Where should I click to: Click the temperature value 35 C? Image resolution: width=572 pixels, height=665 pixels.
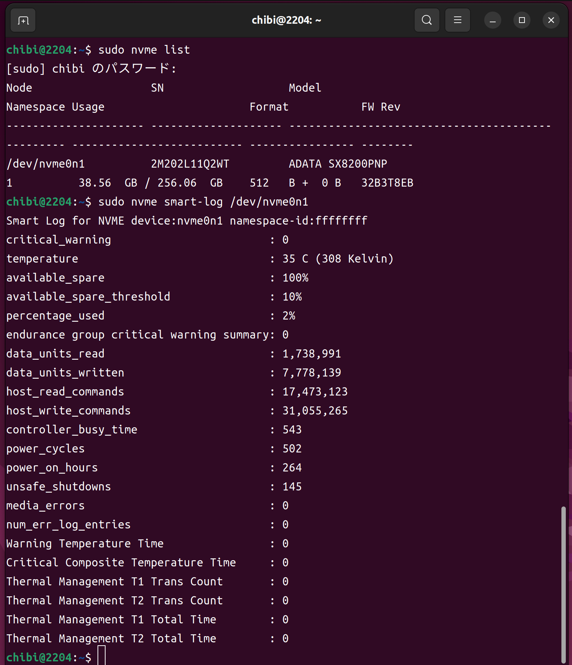[x=295, y=259]
